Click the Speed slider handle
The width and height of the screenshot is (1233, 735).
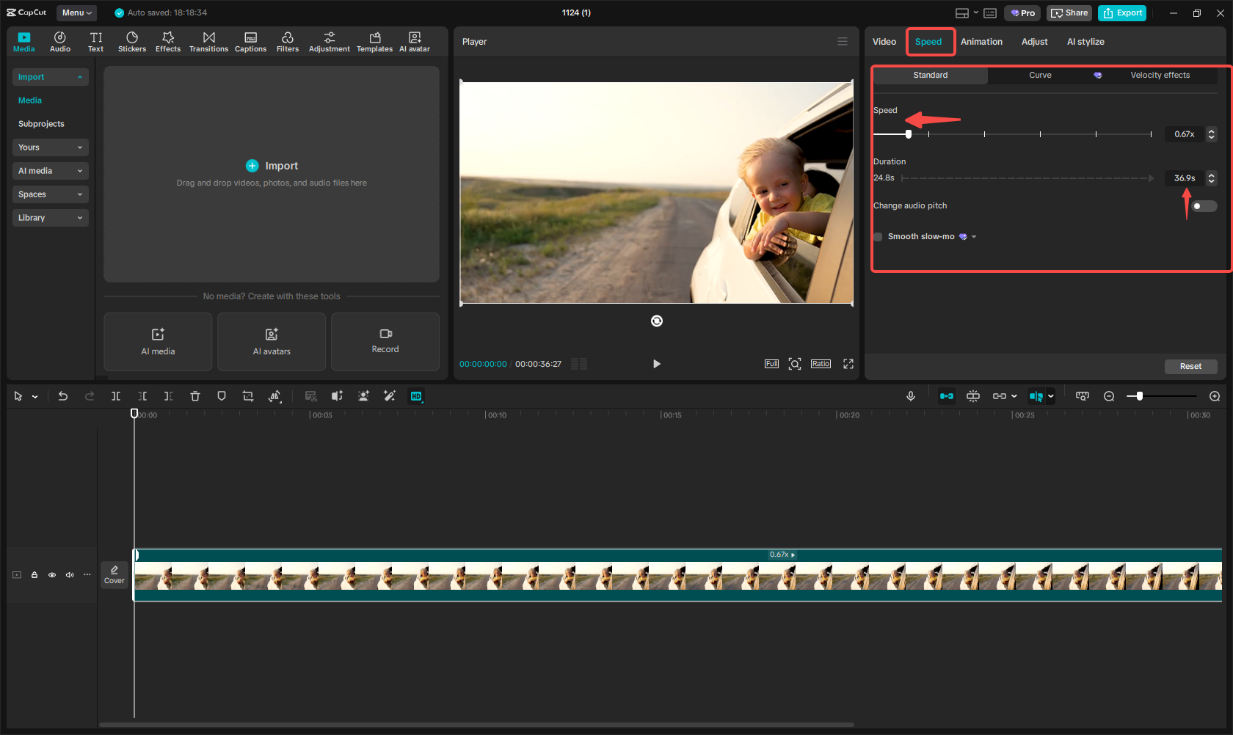pos(909,134)
